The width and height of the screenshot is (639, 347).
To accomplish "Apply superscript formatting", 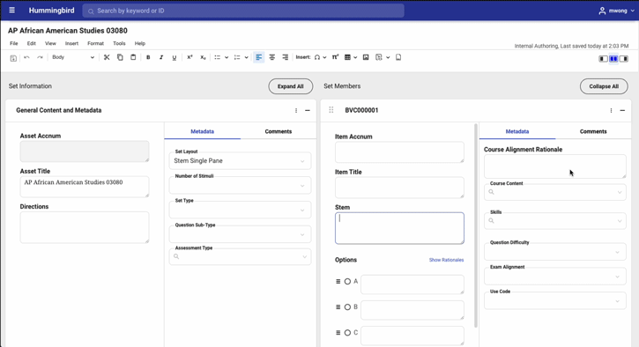I will point(189,57).
